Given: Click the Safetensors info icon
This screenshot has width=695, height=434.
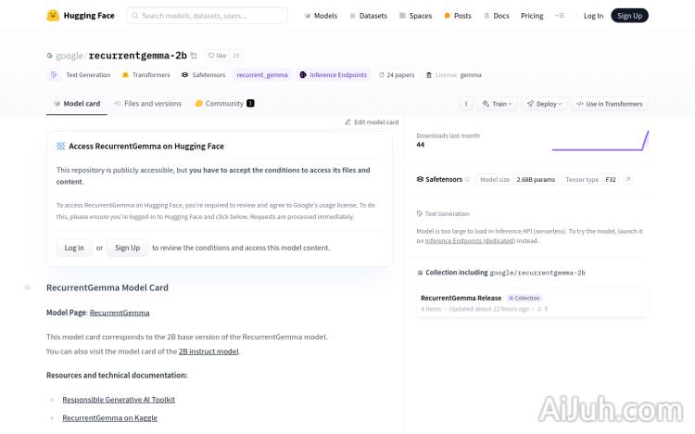Looking at the screenshot, I should 467,179.
